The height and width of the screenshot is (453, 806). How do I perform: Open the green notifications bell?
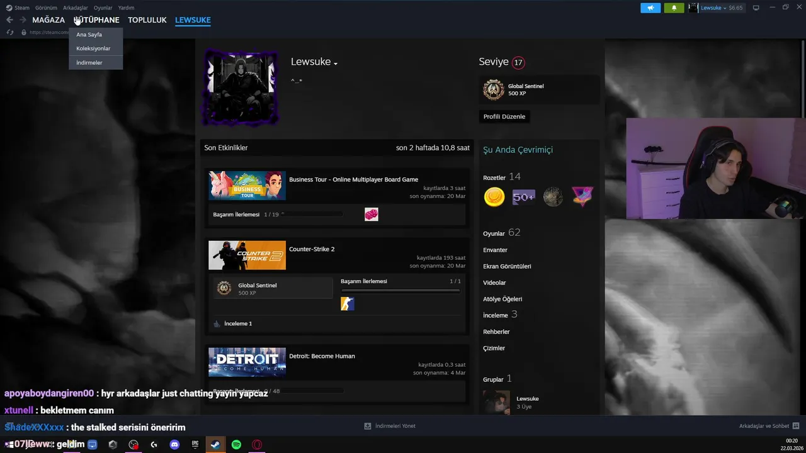coord(674,8)
